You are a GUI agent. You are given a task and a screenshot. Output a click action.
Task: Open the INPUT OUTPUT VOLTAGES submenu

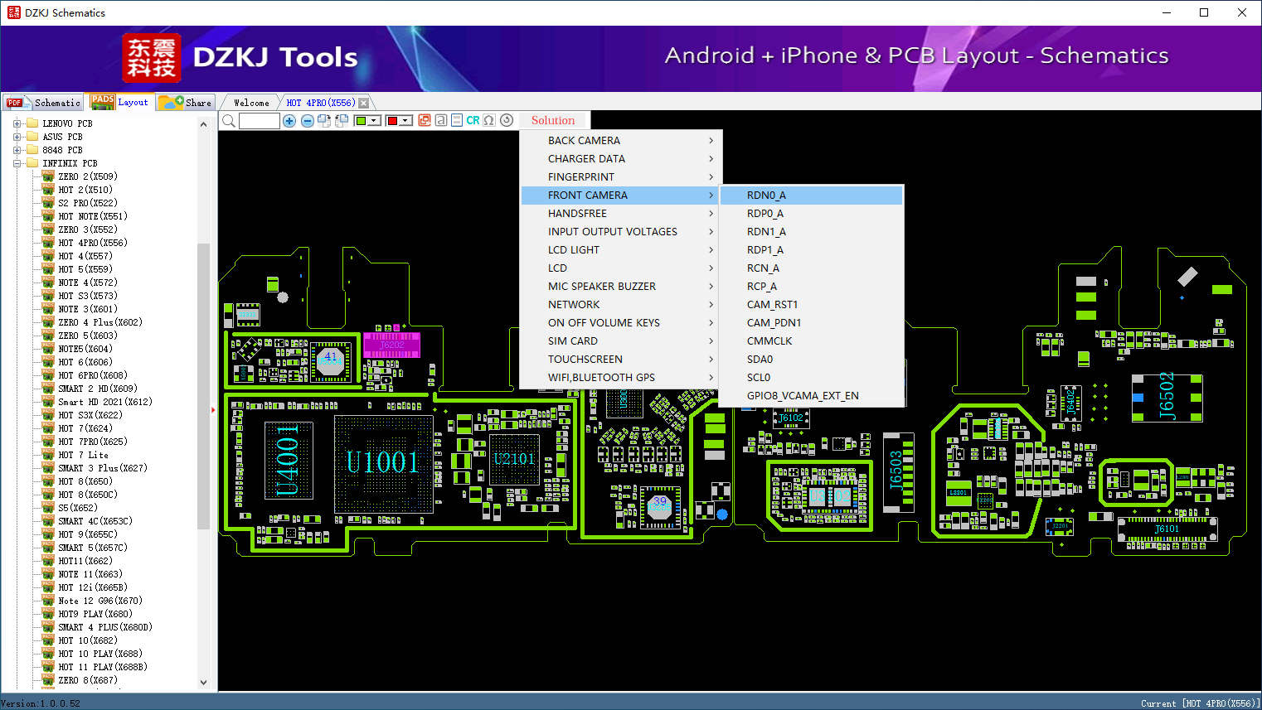click(622, 231)
